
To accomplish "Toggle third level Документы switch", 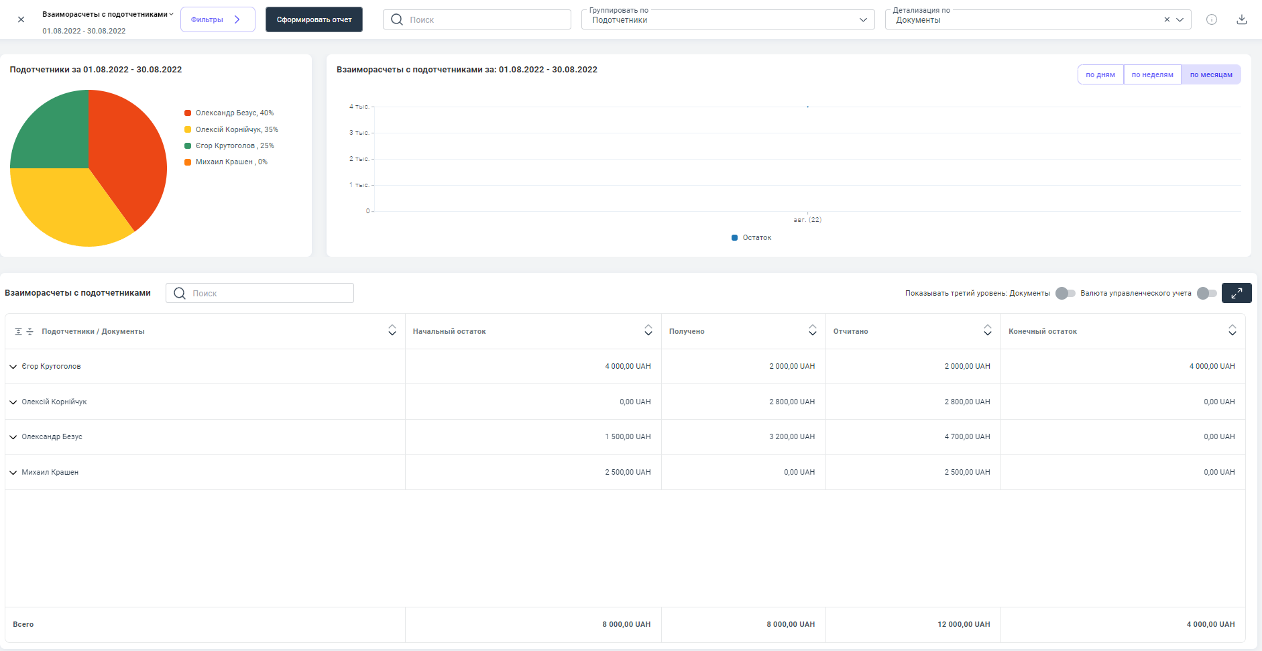I will 1065,293.
